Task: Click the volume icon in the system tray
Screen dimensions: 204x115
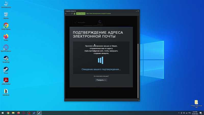Action: coord(184,113)
